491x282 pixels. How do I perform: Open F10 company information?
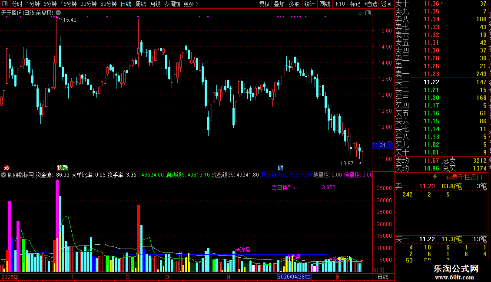pyautogui.click(x=340, y=4)
